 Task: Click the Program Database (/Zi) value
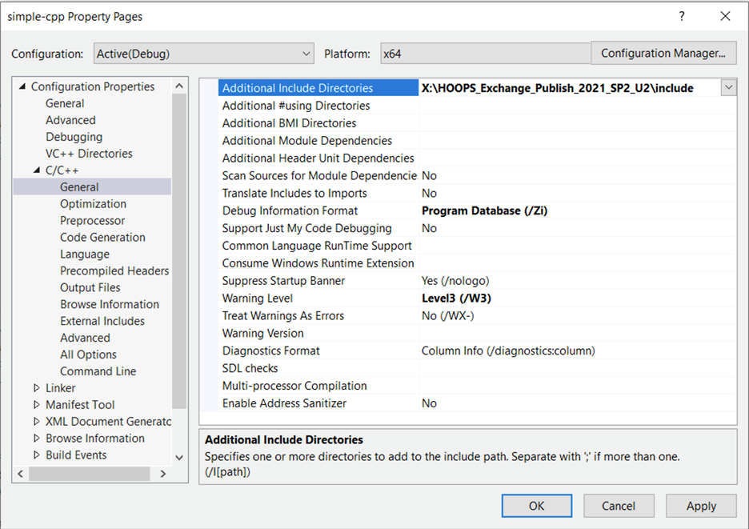pyautogui.click(x=484, y=210)
